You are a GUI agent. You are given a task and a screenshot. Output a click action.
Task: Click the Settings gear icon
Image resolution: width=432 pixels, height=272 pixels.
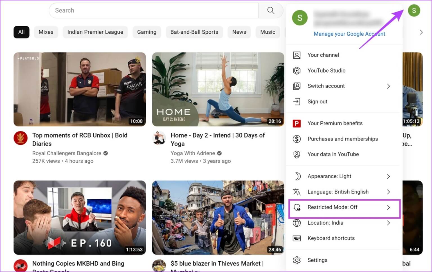point(297,260)
